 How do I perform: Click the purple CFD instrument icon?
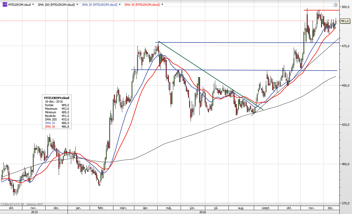pyautogui.click(x=5, y=5)
